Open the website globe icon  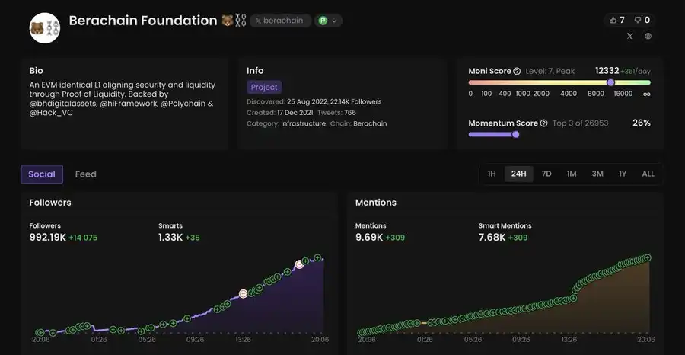click(648, 36)
